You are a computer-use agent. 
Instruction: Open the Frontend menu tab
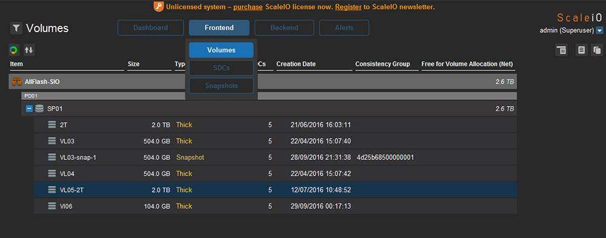[219, 28]
